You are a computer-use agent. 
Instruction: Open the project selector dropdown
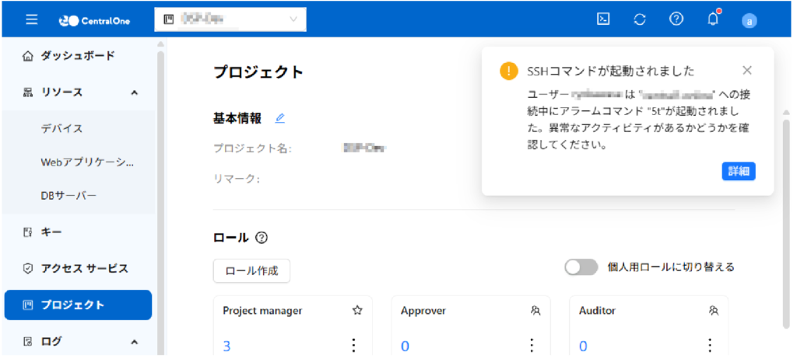(230, 19)
